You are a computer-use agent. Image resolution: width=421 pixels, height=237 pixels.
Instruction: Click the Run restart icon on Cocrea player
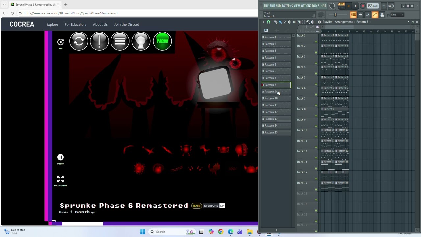[x=61, y=43]
